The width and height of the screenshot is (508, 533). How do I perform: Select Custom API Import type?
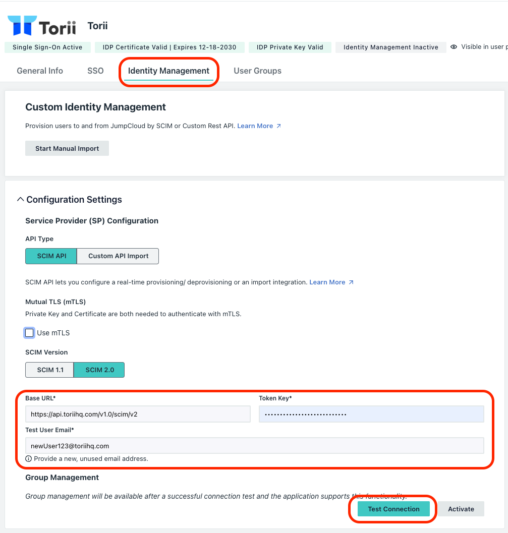pos(118,256)
